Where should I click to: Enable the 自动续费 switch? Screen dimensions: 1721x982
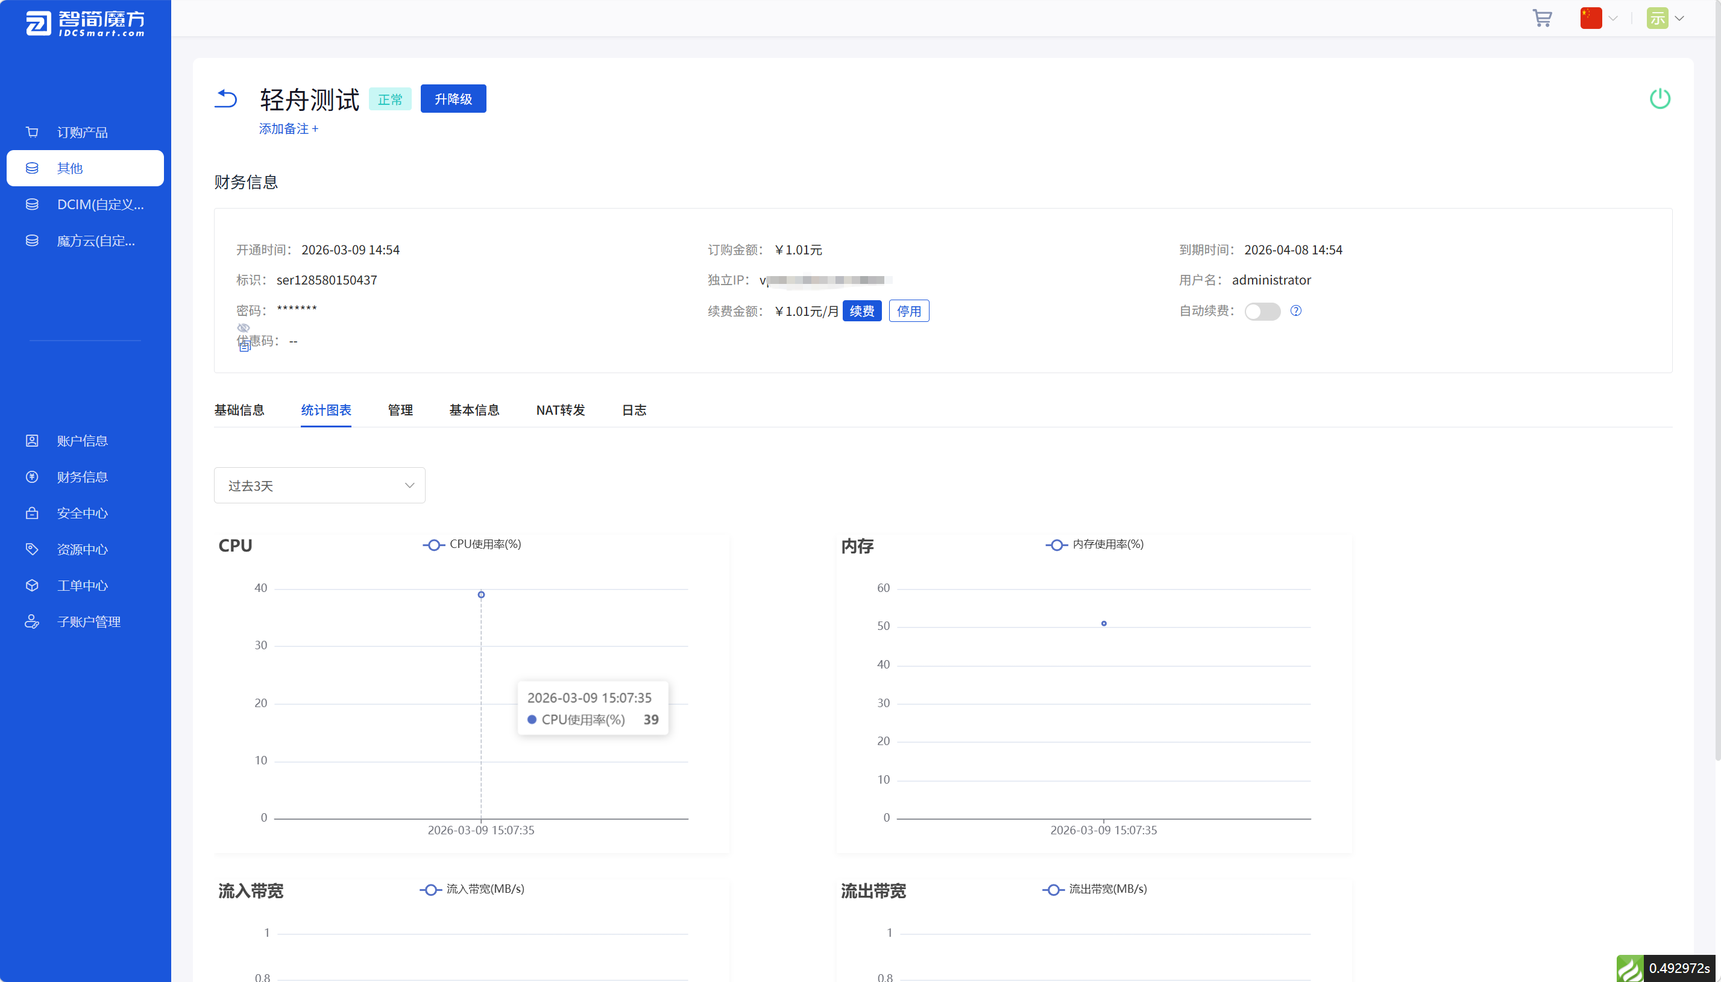[x=1262, y=312]
